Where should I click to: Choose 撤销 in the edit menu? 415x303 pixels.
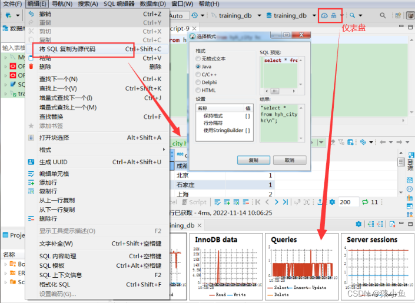click(97, 14)
